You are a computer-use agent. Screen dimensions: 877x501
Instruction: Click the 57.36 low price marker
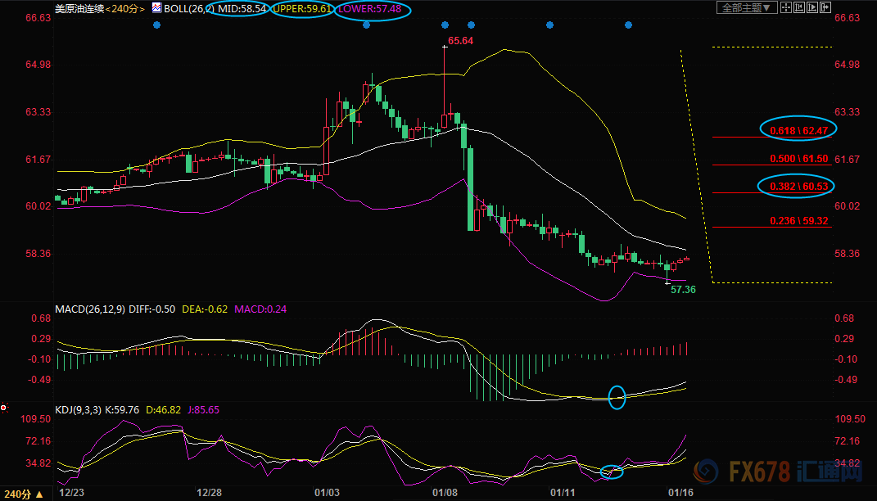[x=683, y=289]
